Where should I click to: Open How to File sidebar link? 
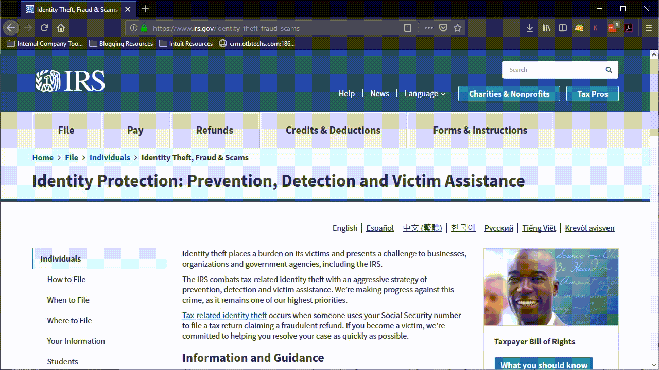(x=66, y=280)
